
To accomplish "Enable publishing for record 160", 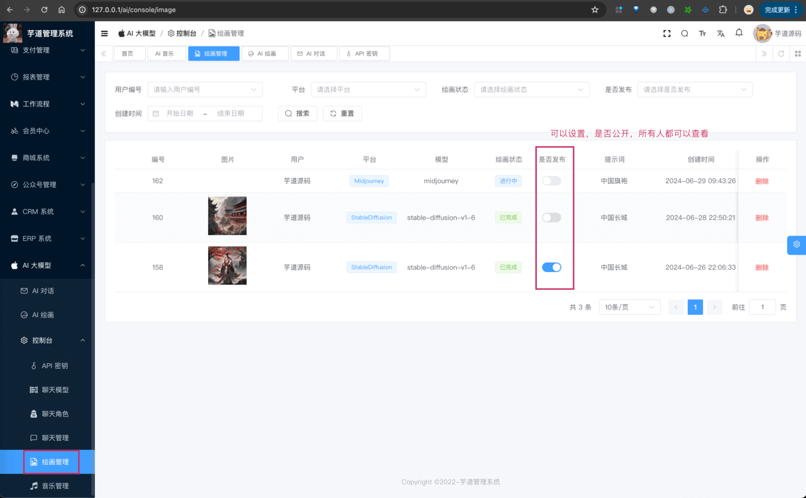I will (551, 217).
